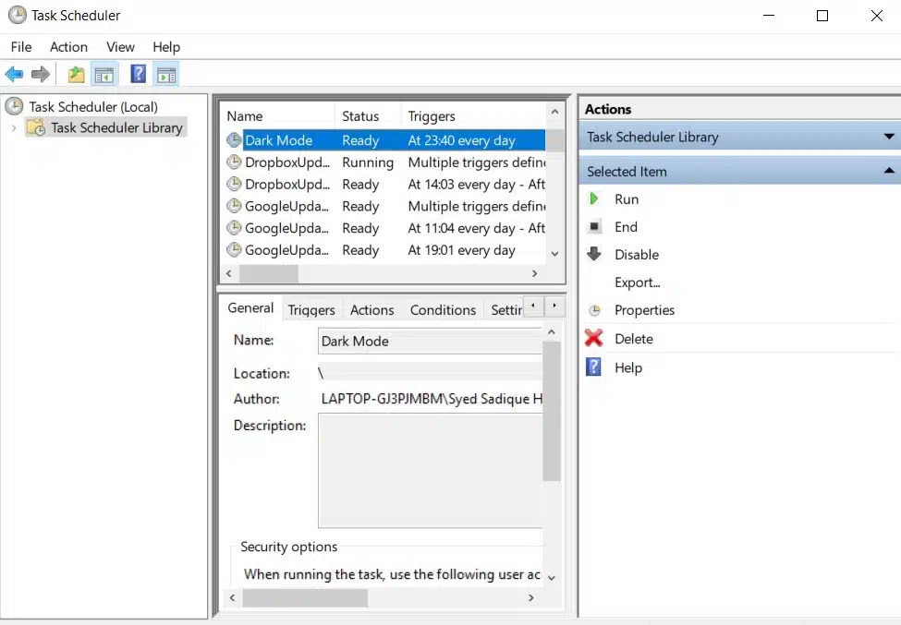
Task: Click the back navigation arrow
Action: [16, 74]
